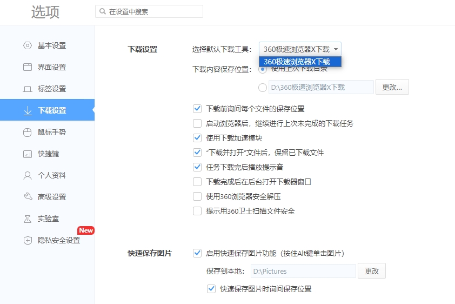This screenshot has width=455, height=304.
Task: Select 使用上次下载目录 radio button
Action: [x=263, y=69]
